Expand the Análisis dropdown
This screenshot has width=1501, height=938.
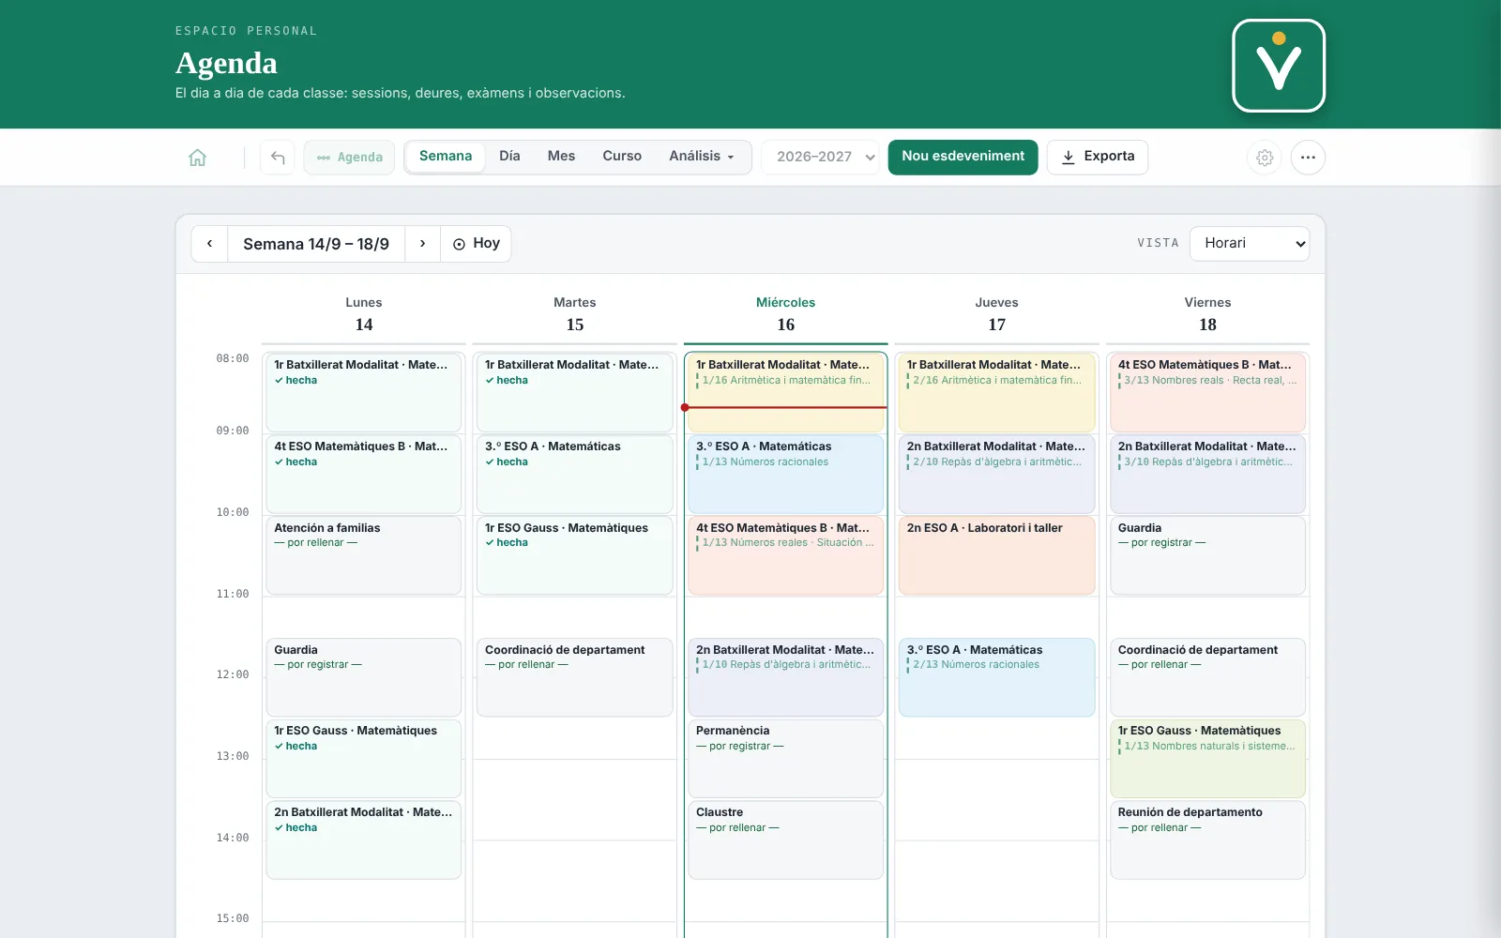[702, 157]
